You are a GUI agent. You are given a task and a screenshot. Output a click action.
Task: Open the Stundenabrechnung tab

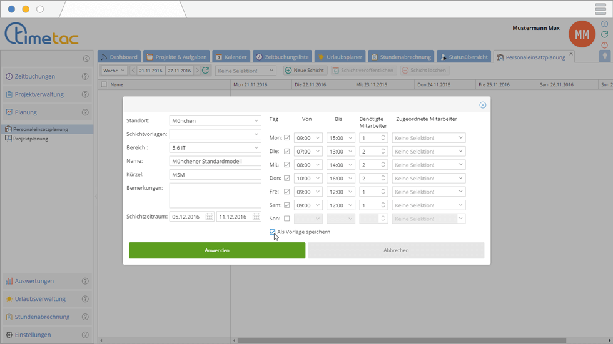[400, 57]
